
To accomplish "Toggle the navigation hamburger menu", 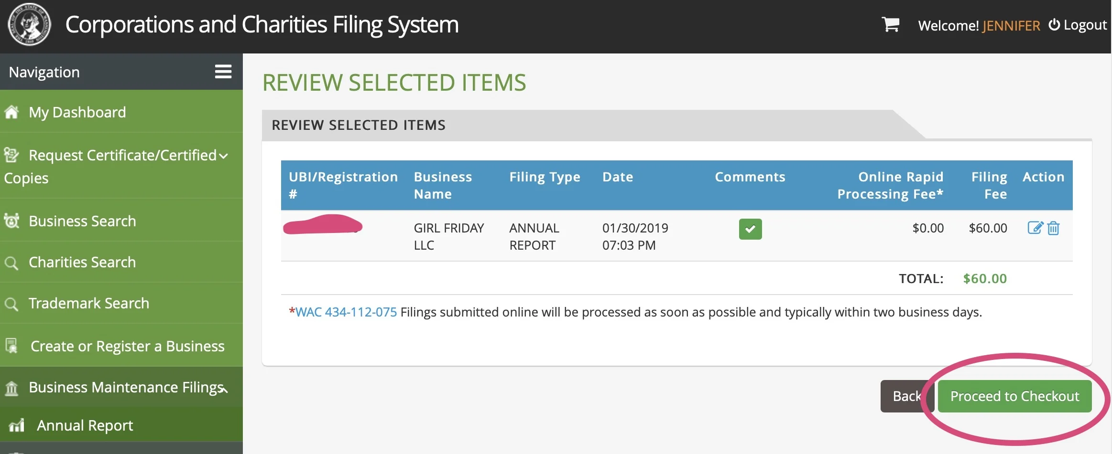I will coord(223,72).
